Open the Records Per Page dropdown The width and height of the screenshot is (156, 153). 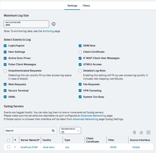coord(70,130)
